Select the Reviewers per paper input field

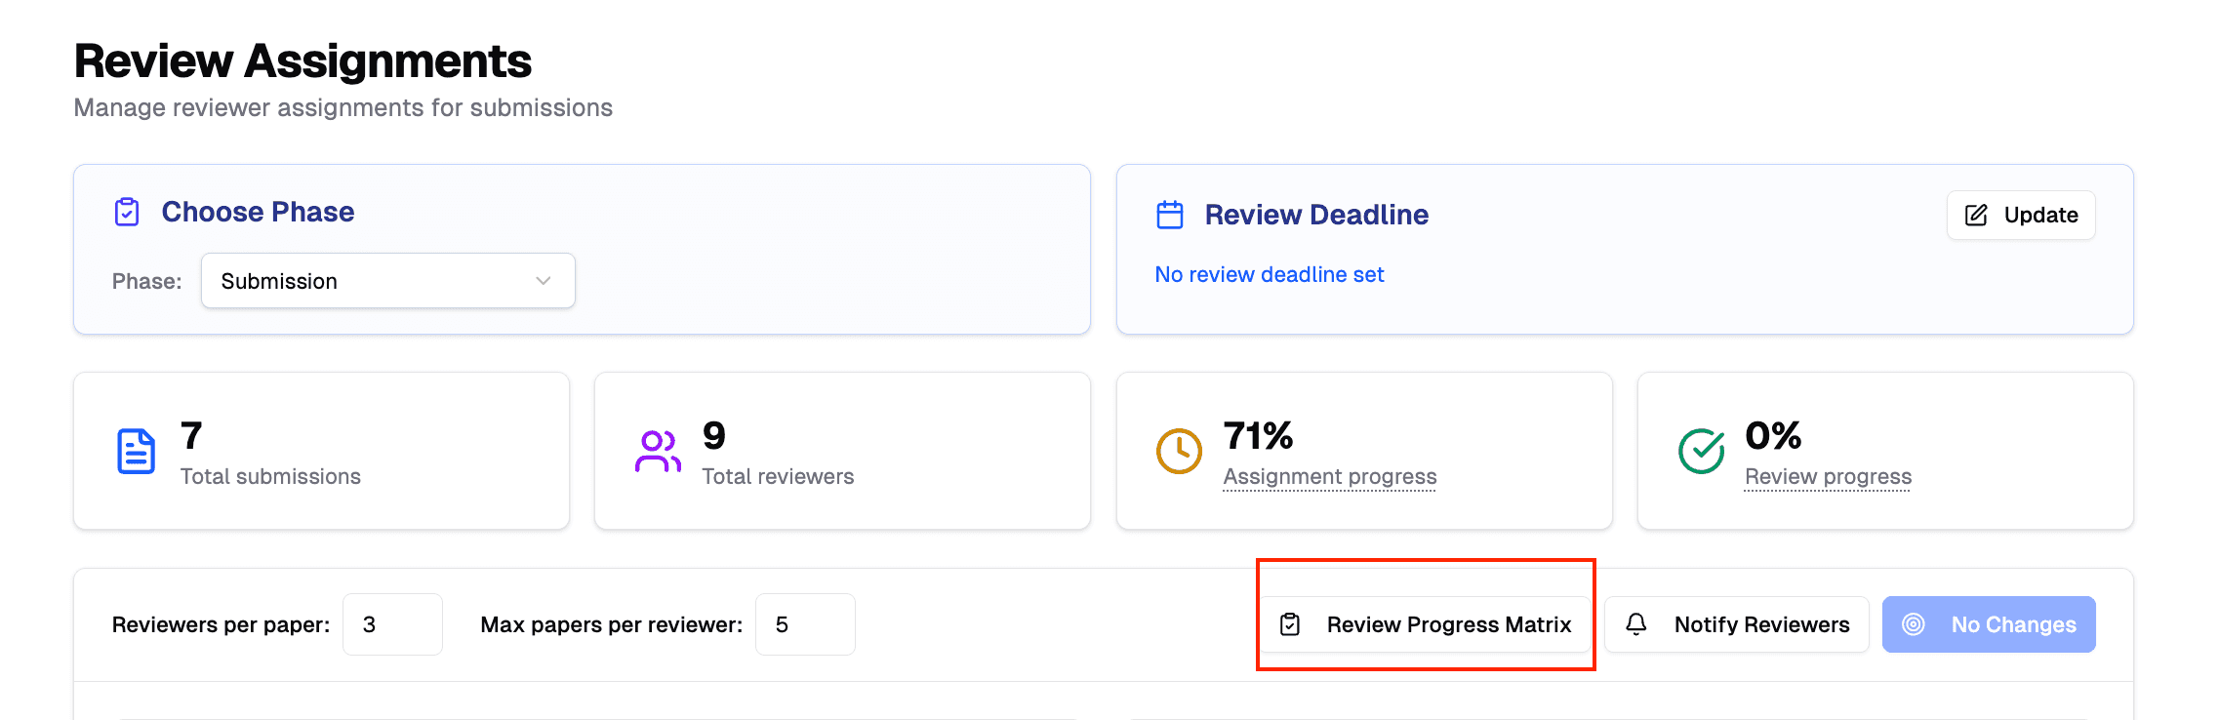[392, 623]
